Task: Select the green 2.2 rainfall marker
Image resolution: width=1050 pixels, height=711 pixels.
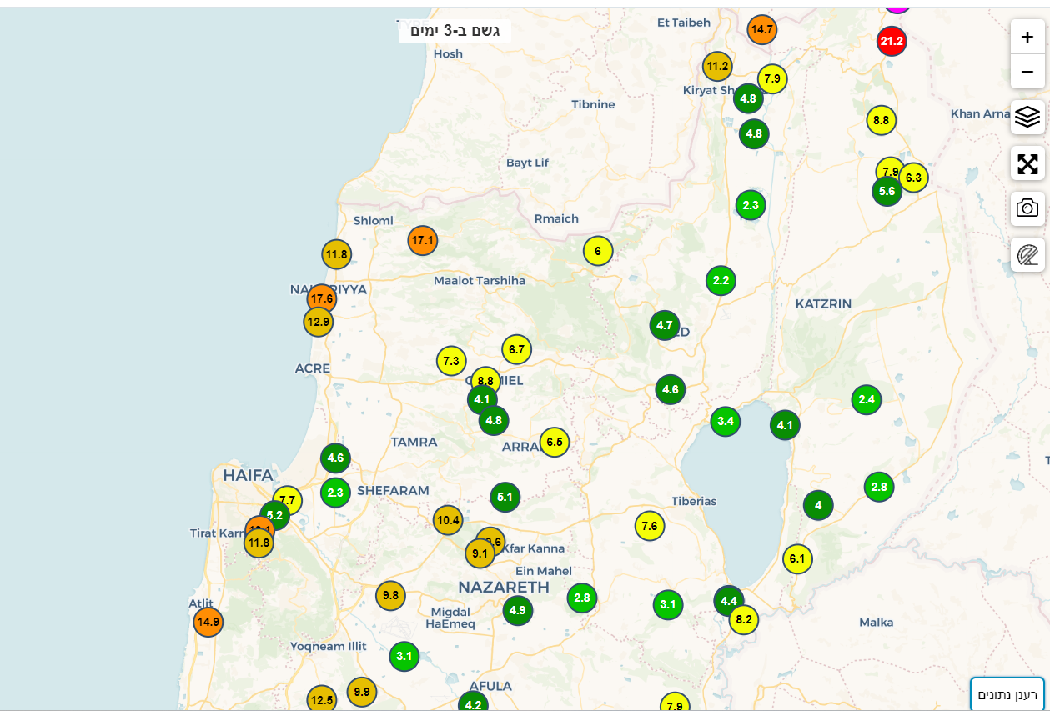Action: (721, 281)
